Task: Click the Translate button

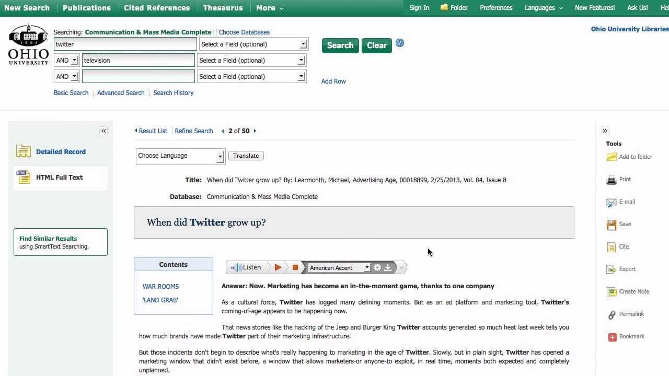Action: (246, 156)
